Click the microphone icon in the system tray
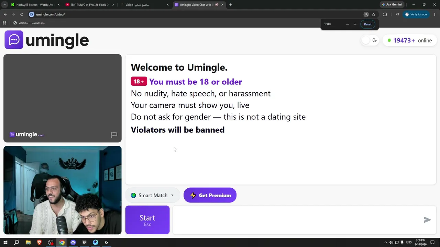The height and width of the screenshot is (247, 440). click(402, 243)
